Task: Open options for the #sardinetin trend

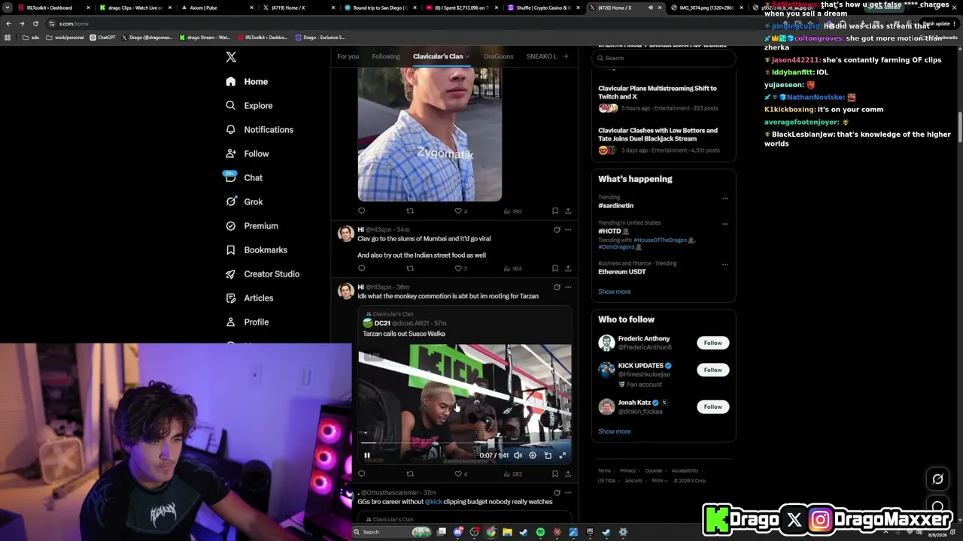Action: click(725, 198)
